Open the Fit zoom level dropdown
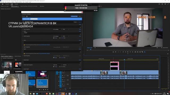 tap(96, 47)
